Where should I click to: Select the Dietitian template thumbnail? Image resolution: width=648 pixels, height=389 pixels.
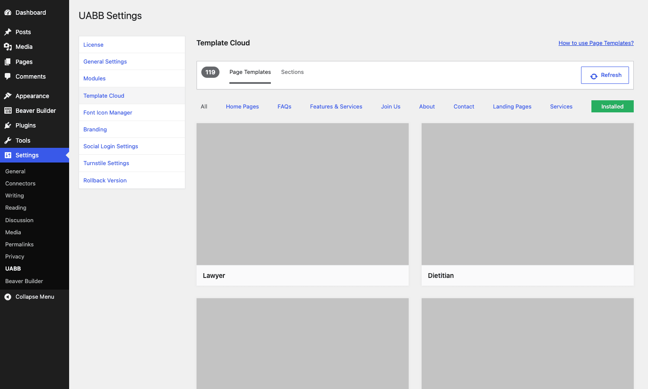[527, 194]
